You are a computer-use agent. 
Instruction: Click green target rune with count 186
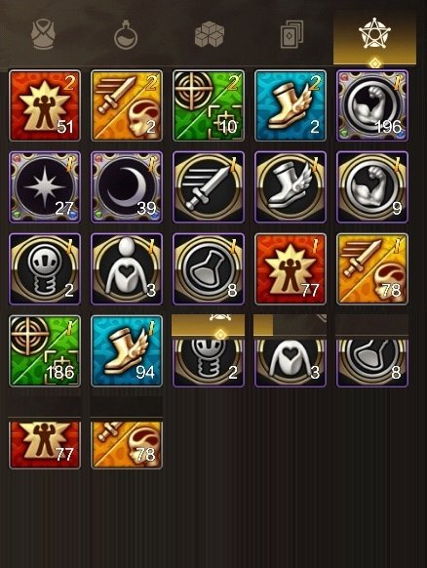(45, 350)
